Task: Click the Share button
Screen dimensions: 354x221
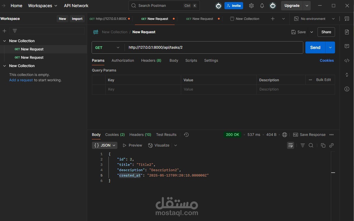Action: (x=326, y=32)
